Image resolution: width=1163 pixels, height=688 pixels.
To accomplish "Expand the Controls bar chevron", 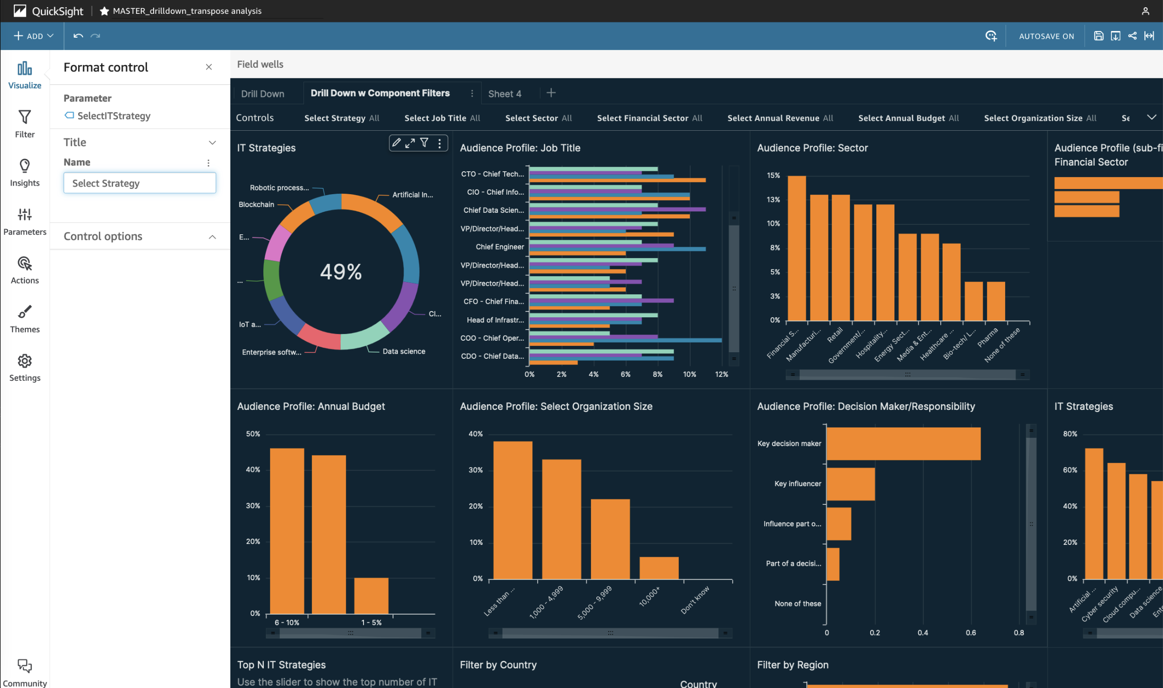I will coord(1151,117).
